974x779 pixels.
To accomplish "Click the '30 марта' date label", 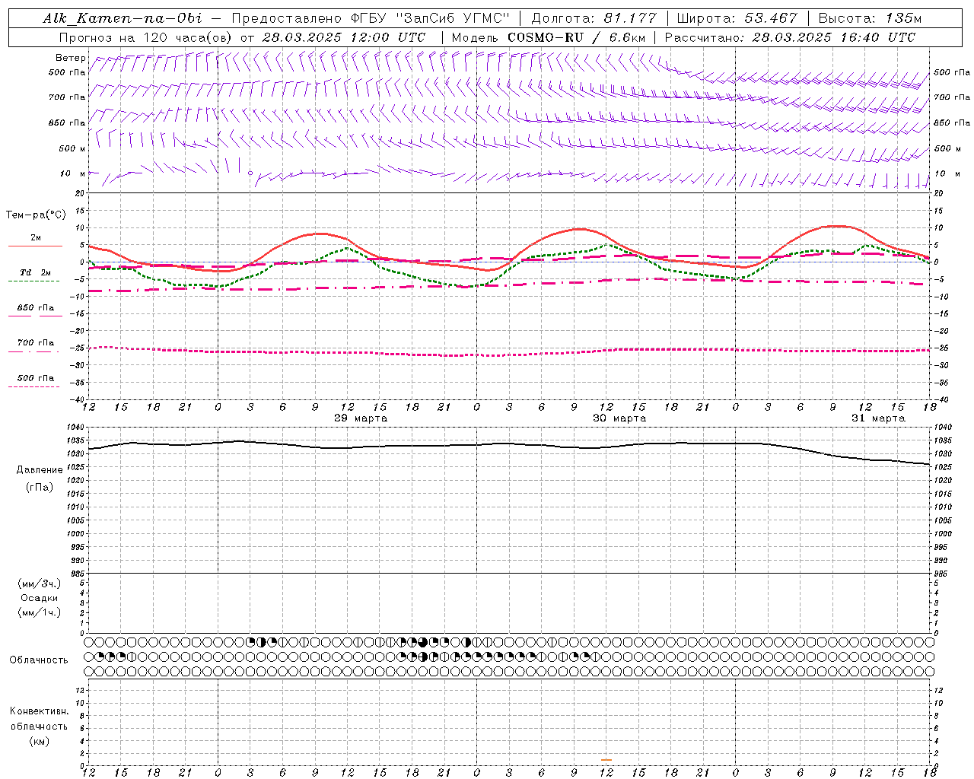I will click(x=619, y=418).
